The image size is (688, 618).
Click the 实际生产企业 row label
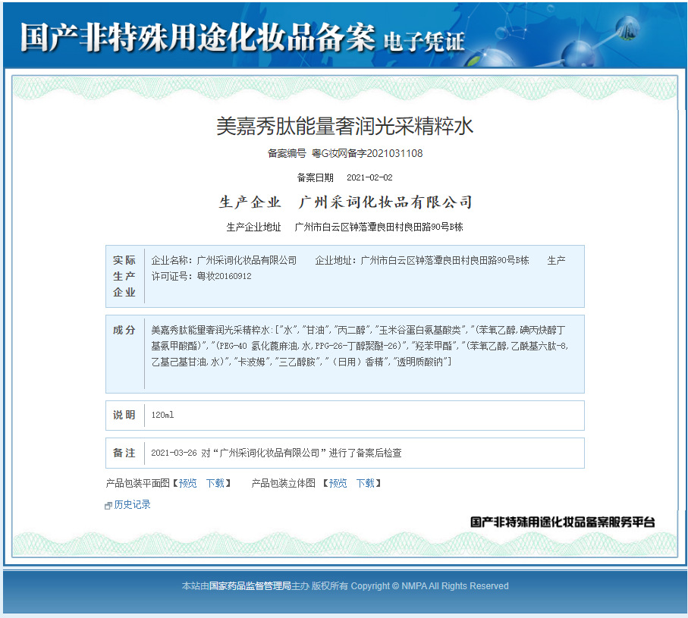pos(124,276)
